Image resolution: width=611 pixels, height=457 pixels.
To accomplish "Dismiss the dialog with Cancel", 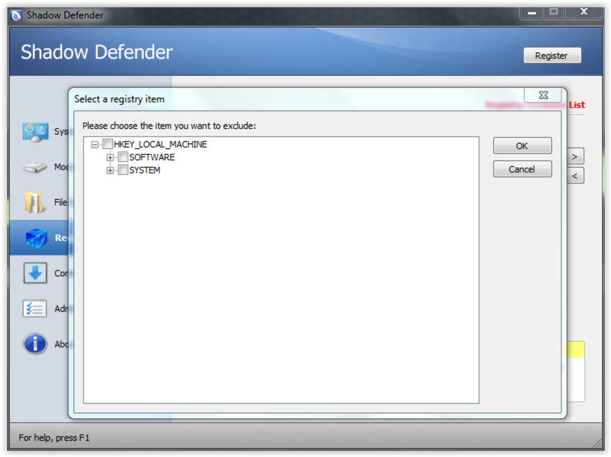I will pyautogui.click(x=522, y=169).
